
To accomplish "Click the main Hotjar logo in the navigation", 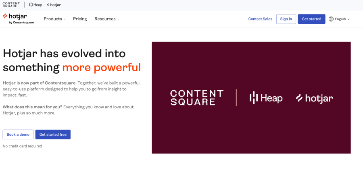I will point(18,19).
